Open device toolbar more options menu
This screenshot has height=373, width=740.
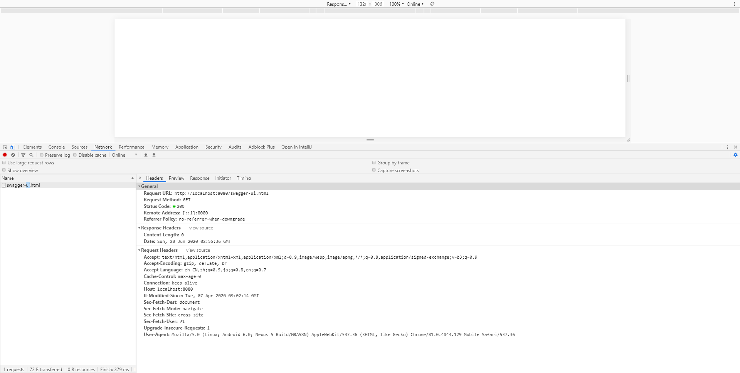(735, 4)
